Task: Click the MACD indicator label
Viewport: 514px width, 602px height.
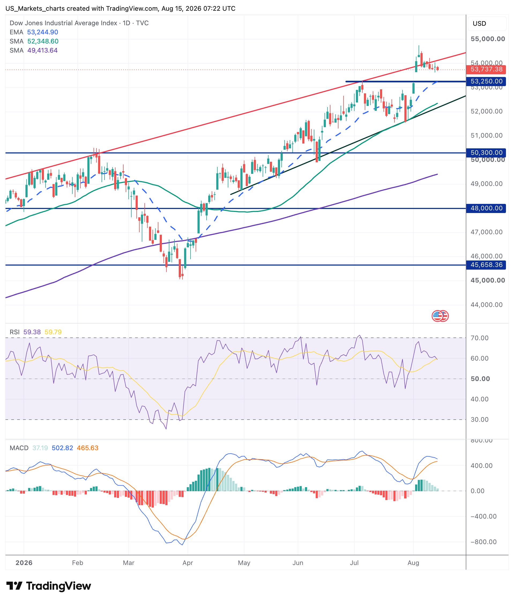Action: pyautogui.click(x=19, y=448)
